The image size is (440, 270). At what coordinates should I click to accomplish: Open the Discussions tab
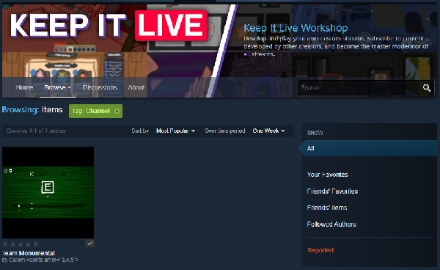(100, 87)
